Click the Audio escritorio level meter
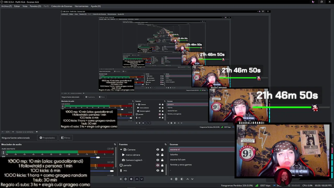This screenshot has height=188, width=334. (60, 152)
